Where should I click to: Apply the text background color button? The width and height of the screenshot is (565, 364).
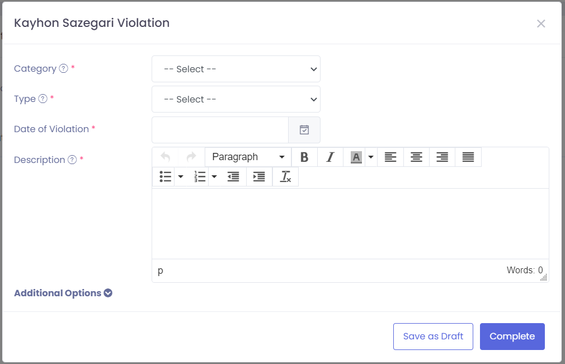356,157
